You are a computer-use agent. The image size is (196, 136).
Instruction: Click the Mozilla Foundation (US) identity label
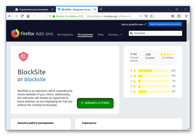pyautogui.click(x=70, y=16)
